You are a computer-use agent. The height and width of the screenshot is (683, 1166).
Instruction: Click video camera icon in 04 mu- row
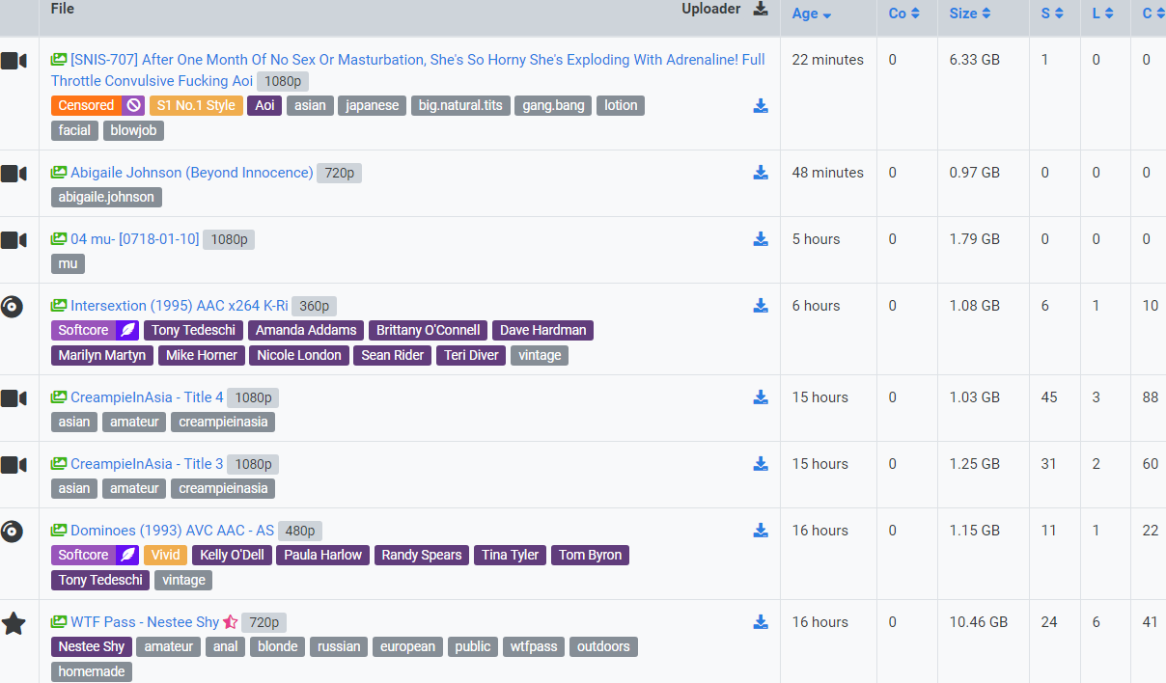pyautogui.click(x=14, y=240)
